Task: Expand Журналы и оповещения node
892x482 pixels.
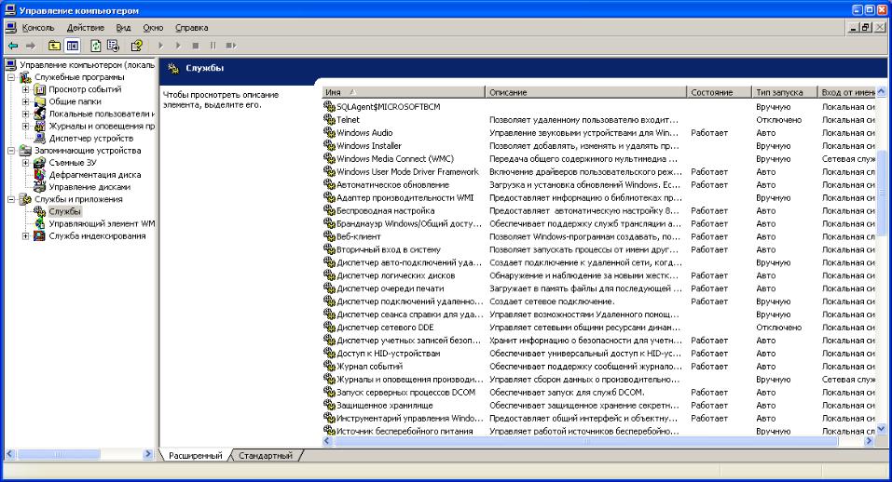Action: click(25, 126)
